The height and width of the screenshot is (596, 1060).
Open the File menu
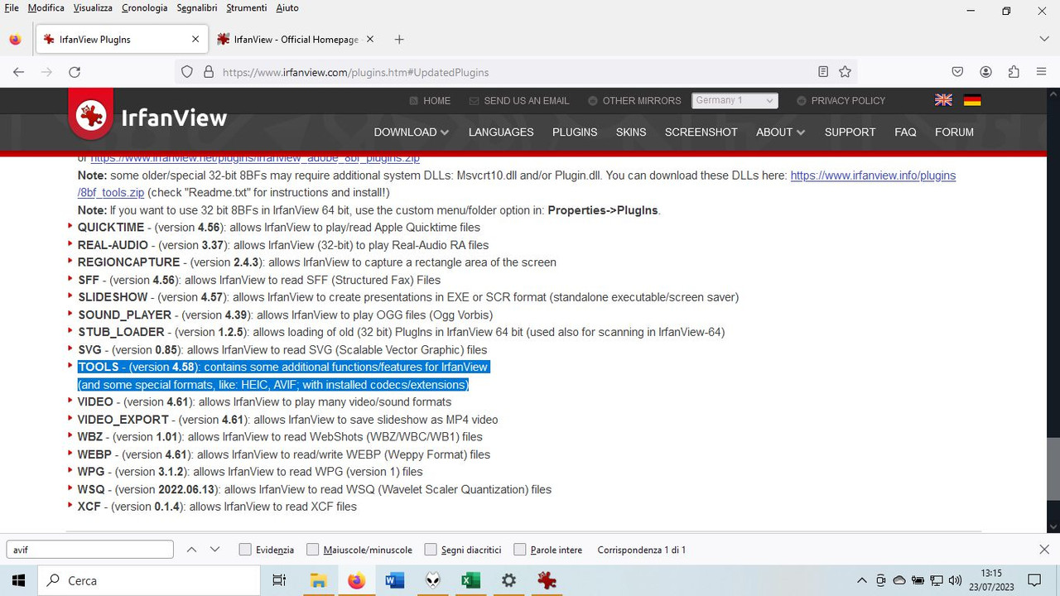[12, 7]
